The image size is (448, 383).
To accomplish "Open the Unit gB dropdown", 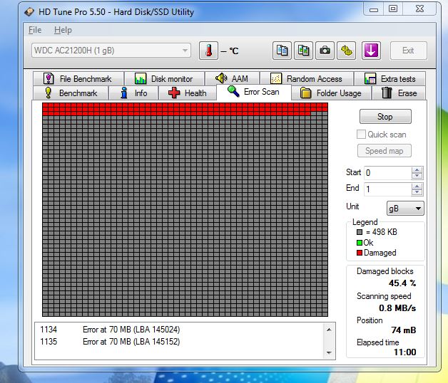I will pyautogui.click(x=405, y=209).
